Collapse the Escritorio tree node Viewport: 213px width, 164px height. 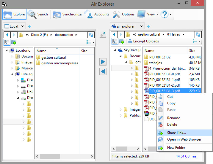(x=7, y=50)
